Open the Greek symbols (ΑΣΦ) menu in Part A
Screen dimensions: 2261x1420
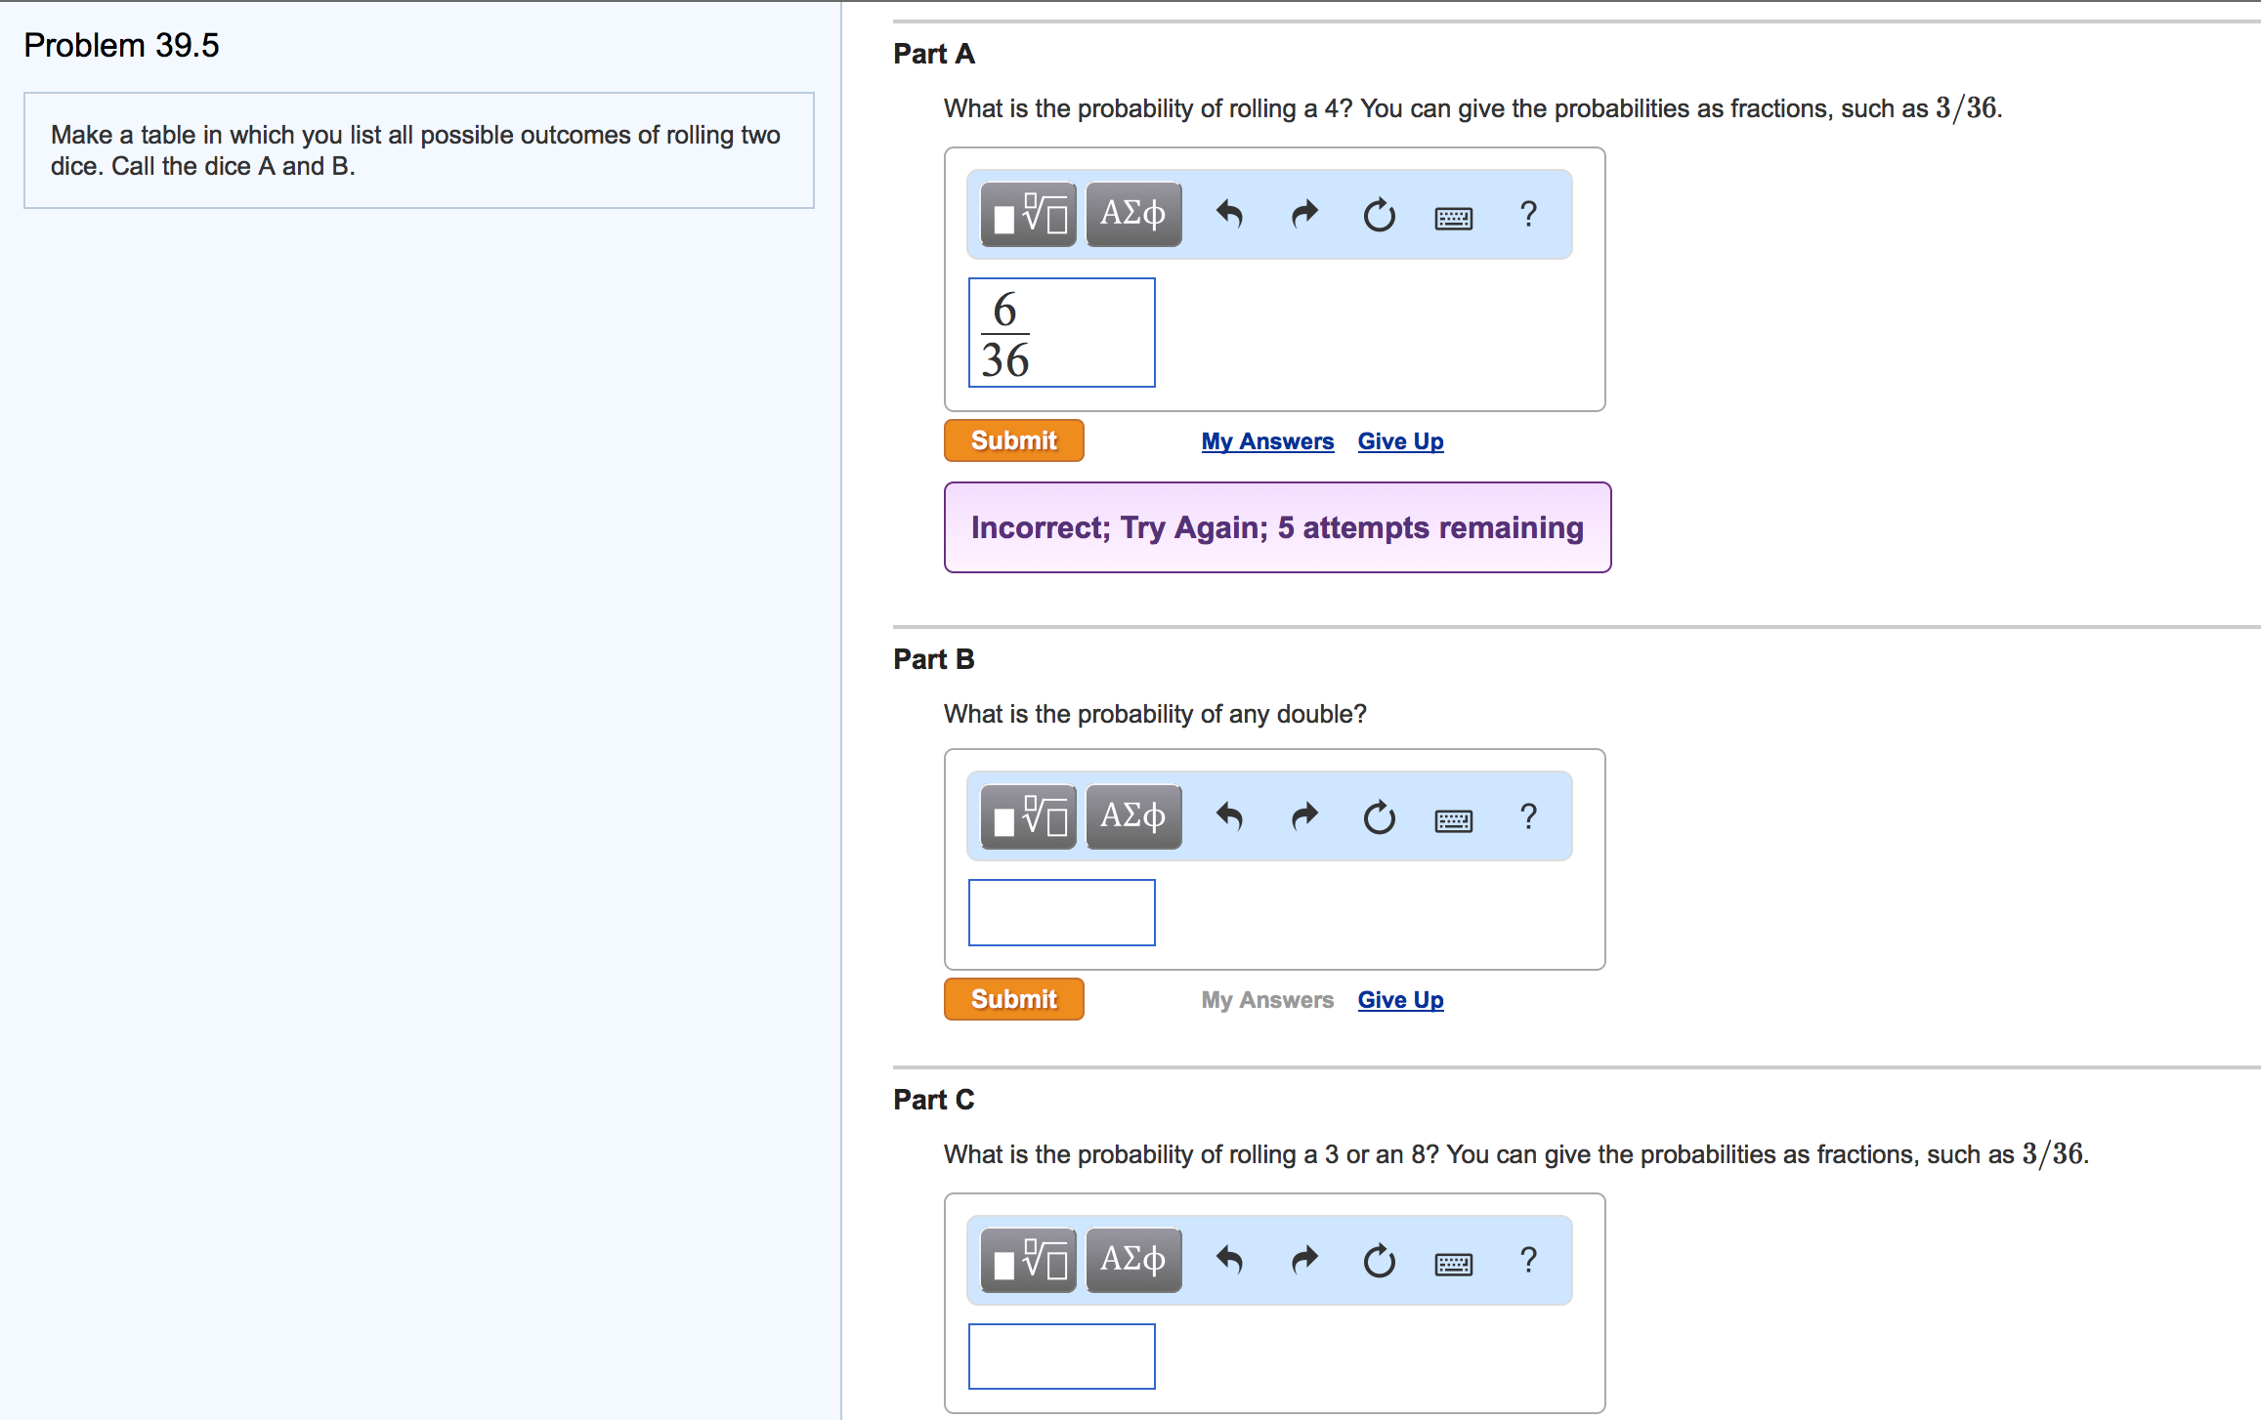coord(1132,213)
